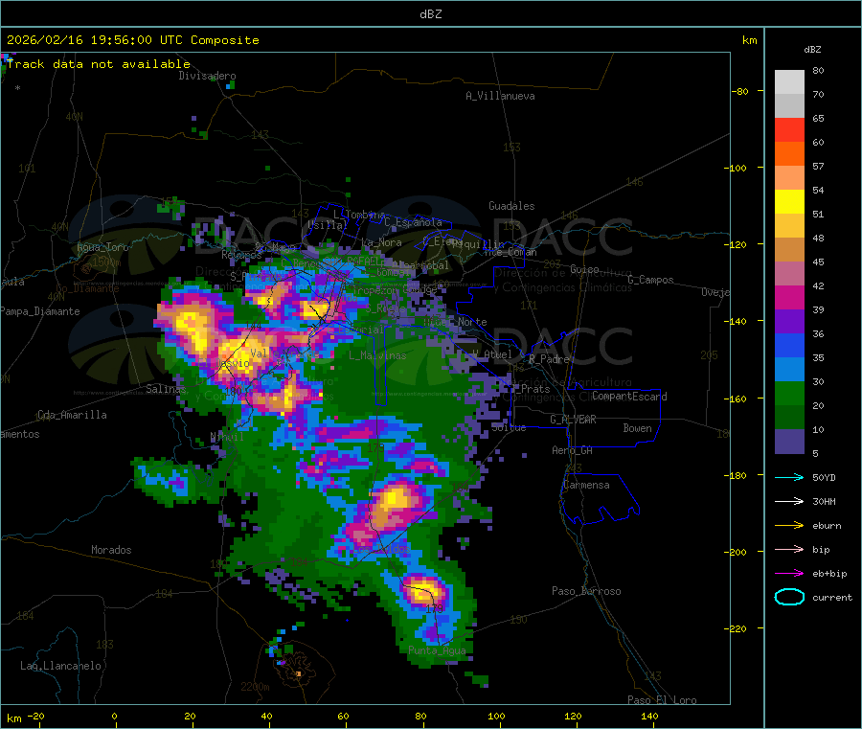
Task: Click the timestamp 2026/02/16 19:56:00 UTC Composite
Action: (x=132, y=40)
